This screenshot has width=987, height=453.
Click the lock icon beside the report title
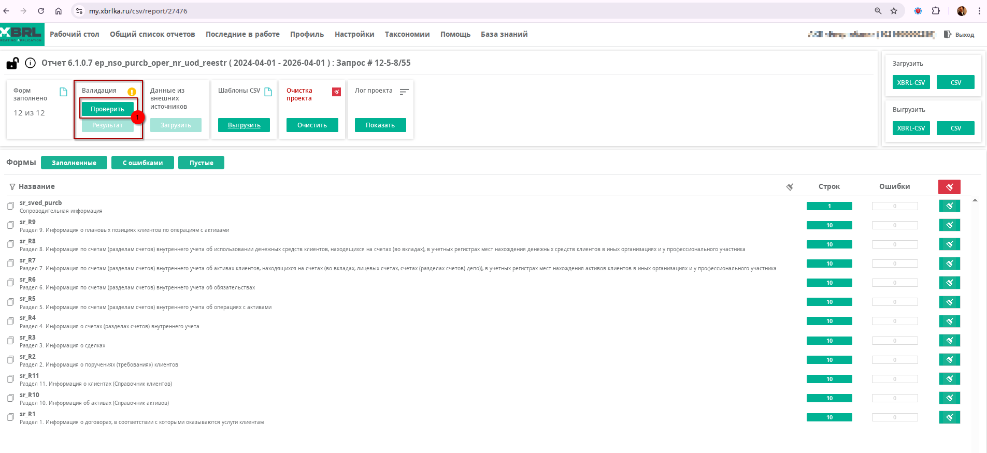coord(12,63)
